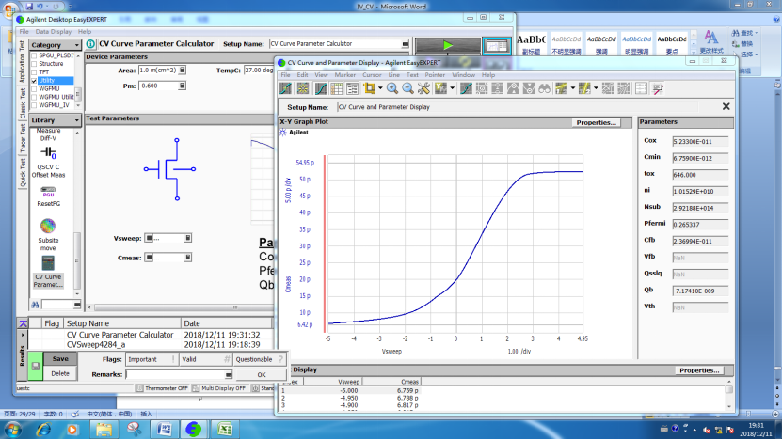Toggle the Valid flag
This screenshot has height=440, width=782.
click(x=205, y=359)
